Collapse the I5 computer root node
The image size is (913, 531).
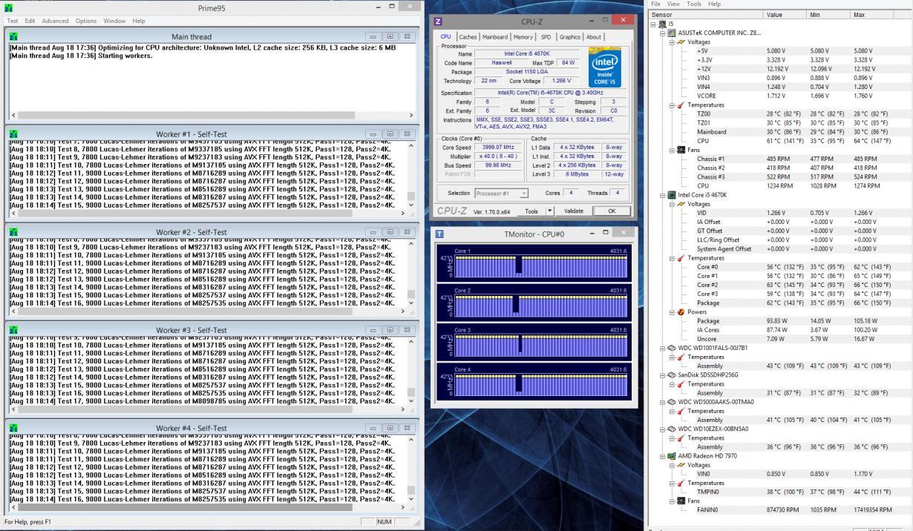[x=653, y=24]
